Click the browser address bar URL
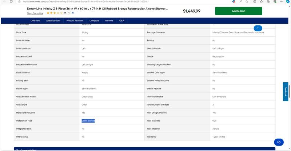This screenshot has height=151, width=291. (85, 1)
